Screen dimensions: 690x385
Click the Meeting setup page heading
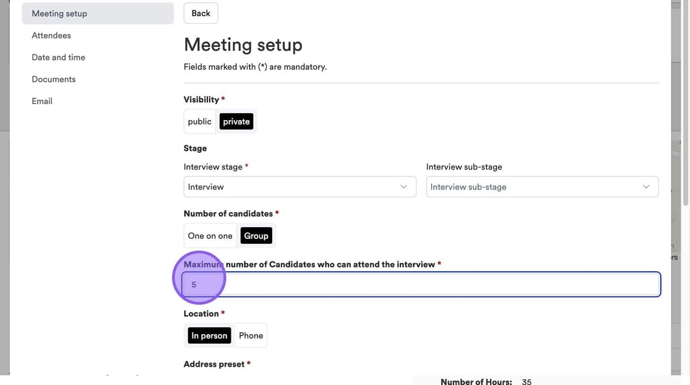point(243,45)
